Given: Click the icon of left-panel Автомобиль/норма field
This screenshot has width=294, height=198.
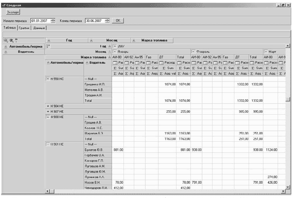Looking at the screenshot, I should click(x=6, y=47).
